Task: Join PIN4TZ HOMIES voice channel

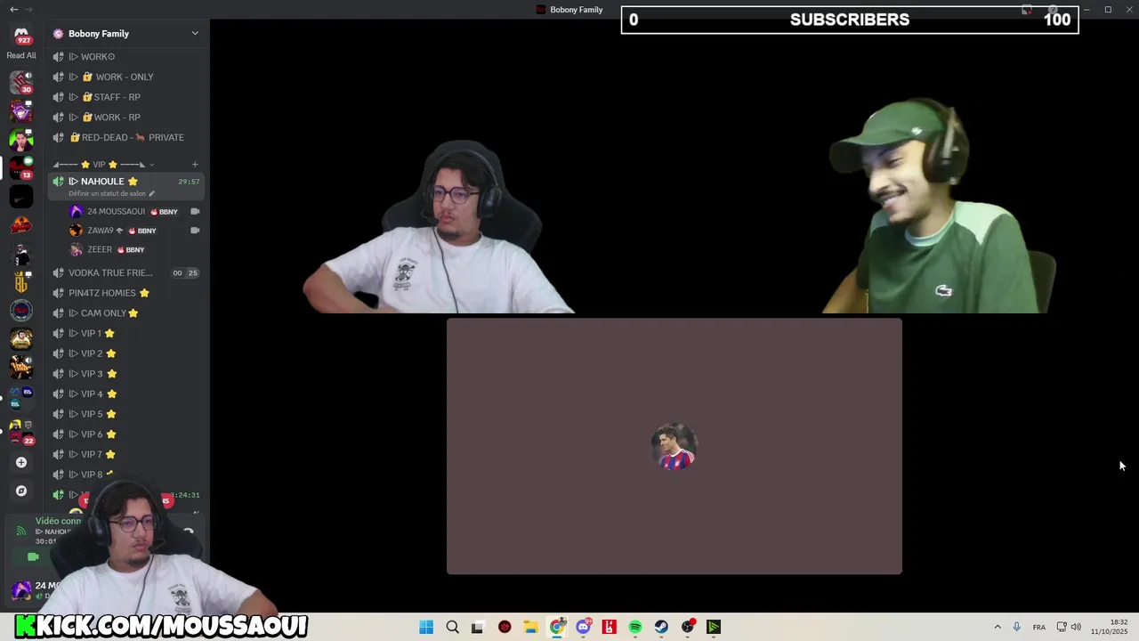Action: click(125, 293)
